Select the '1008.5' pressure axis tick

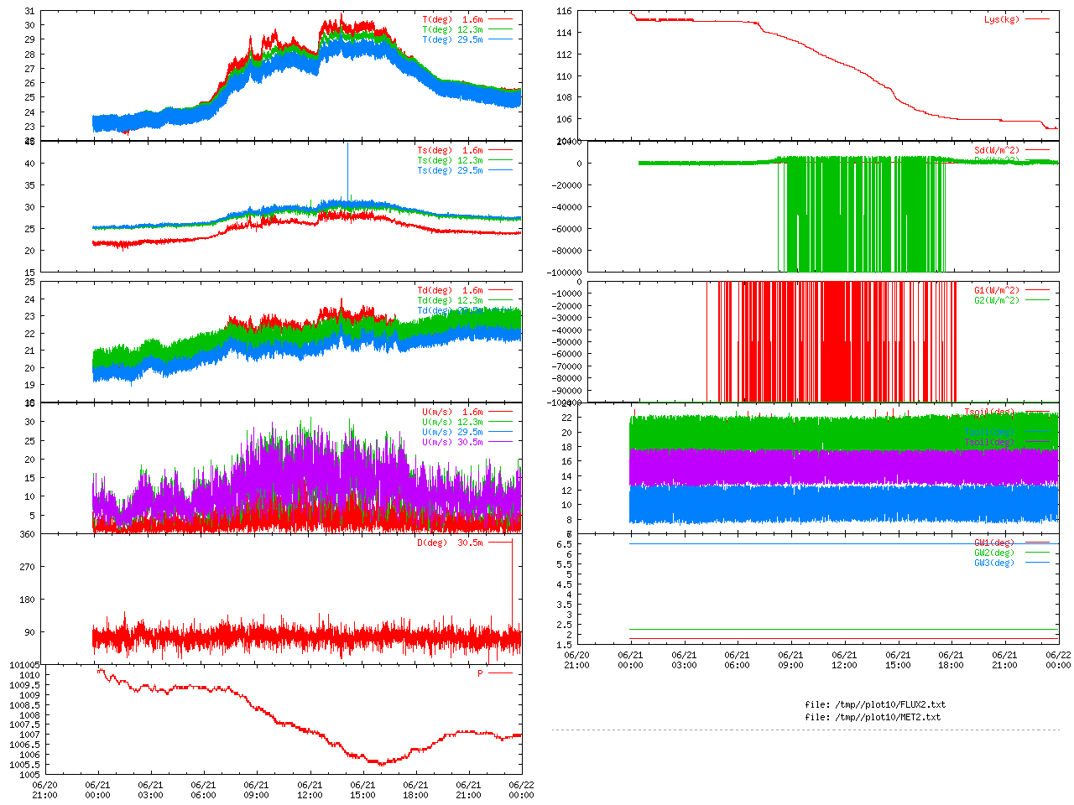tap(24, 705)
